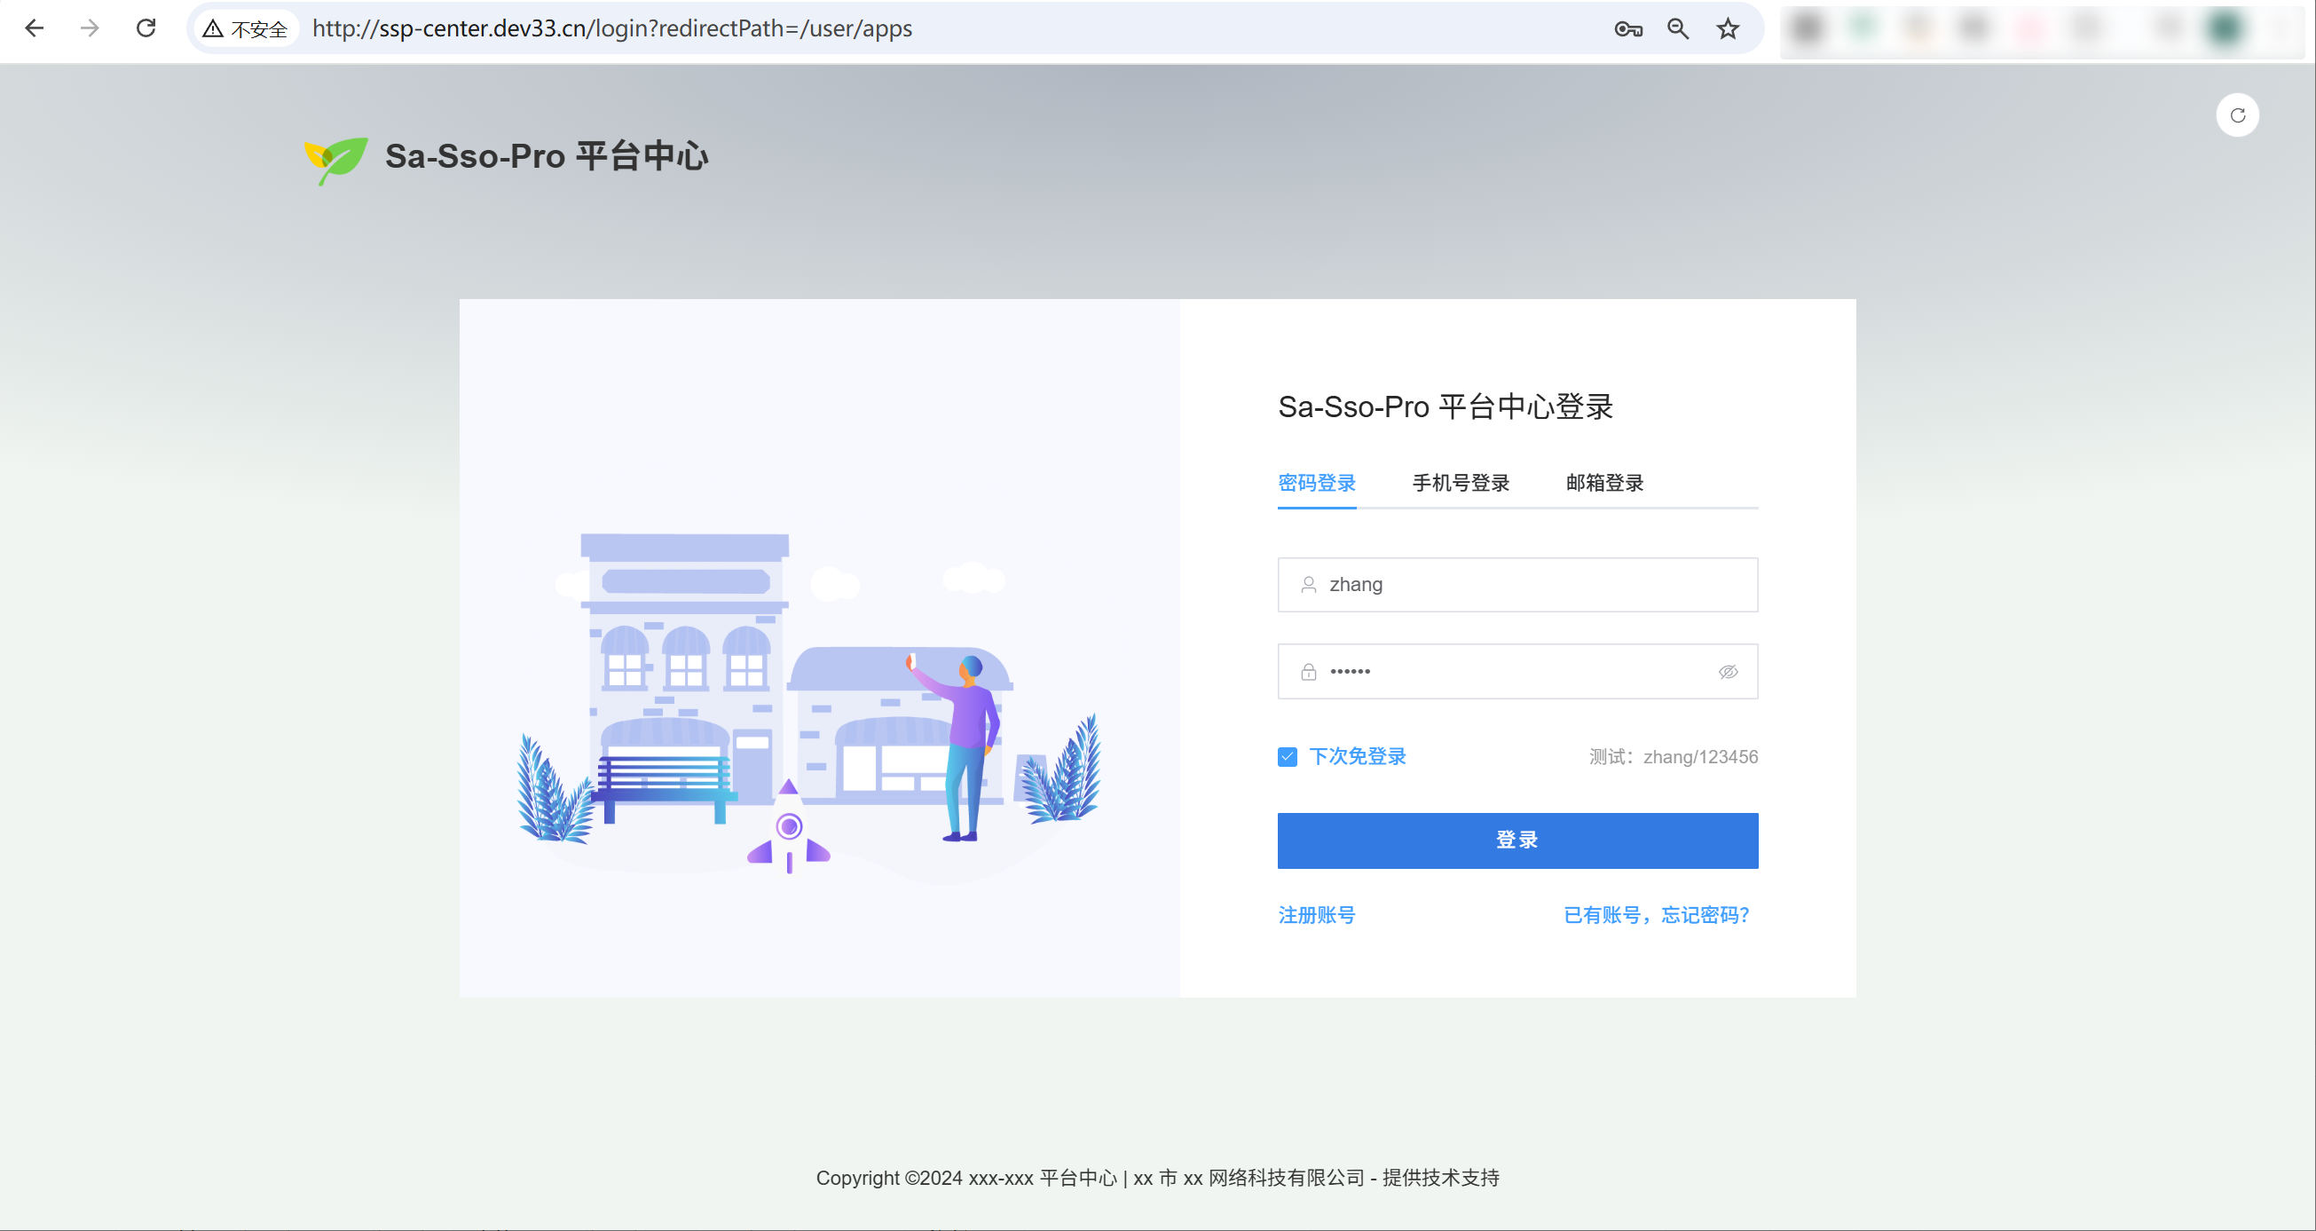Screen dimensions: 2316x1231
Task: Click the browser forward arrow
Action: 89,28
